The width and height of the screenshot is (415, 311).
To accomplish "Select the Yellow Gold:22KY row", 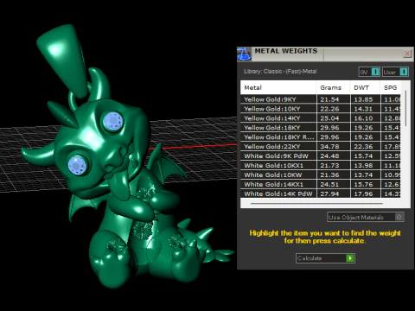I will [x=321, y=147].
